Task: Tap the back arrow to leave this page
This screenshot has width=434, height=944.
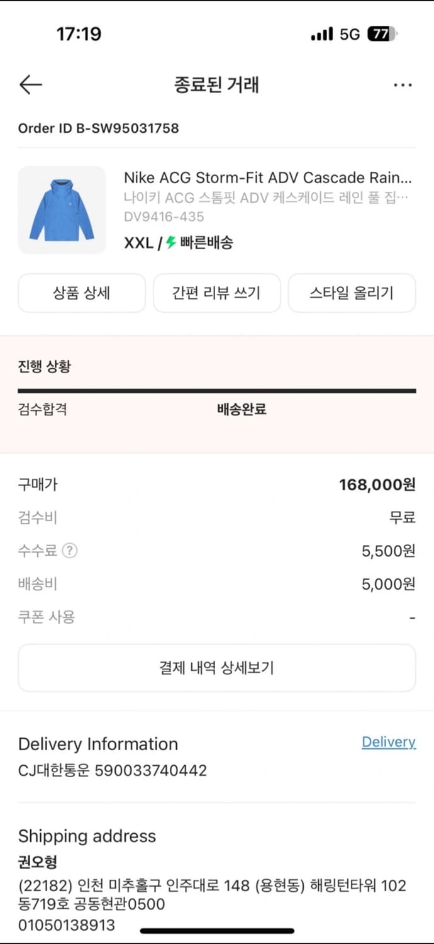Action: 30,84
